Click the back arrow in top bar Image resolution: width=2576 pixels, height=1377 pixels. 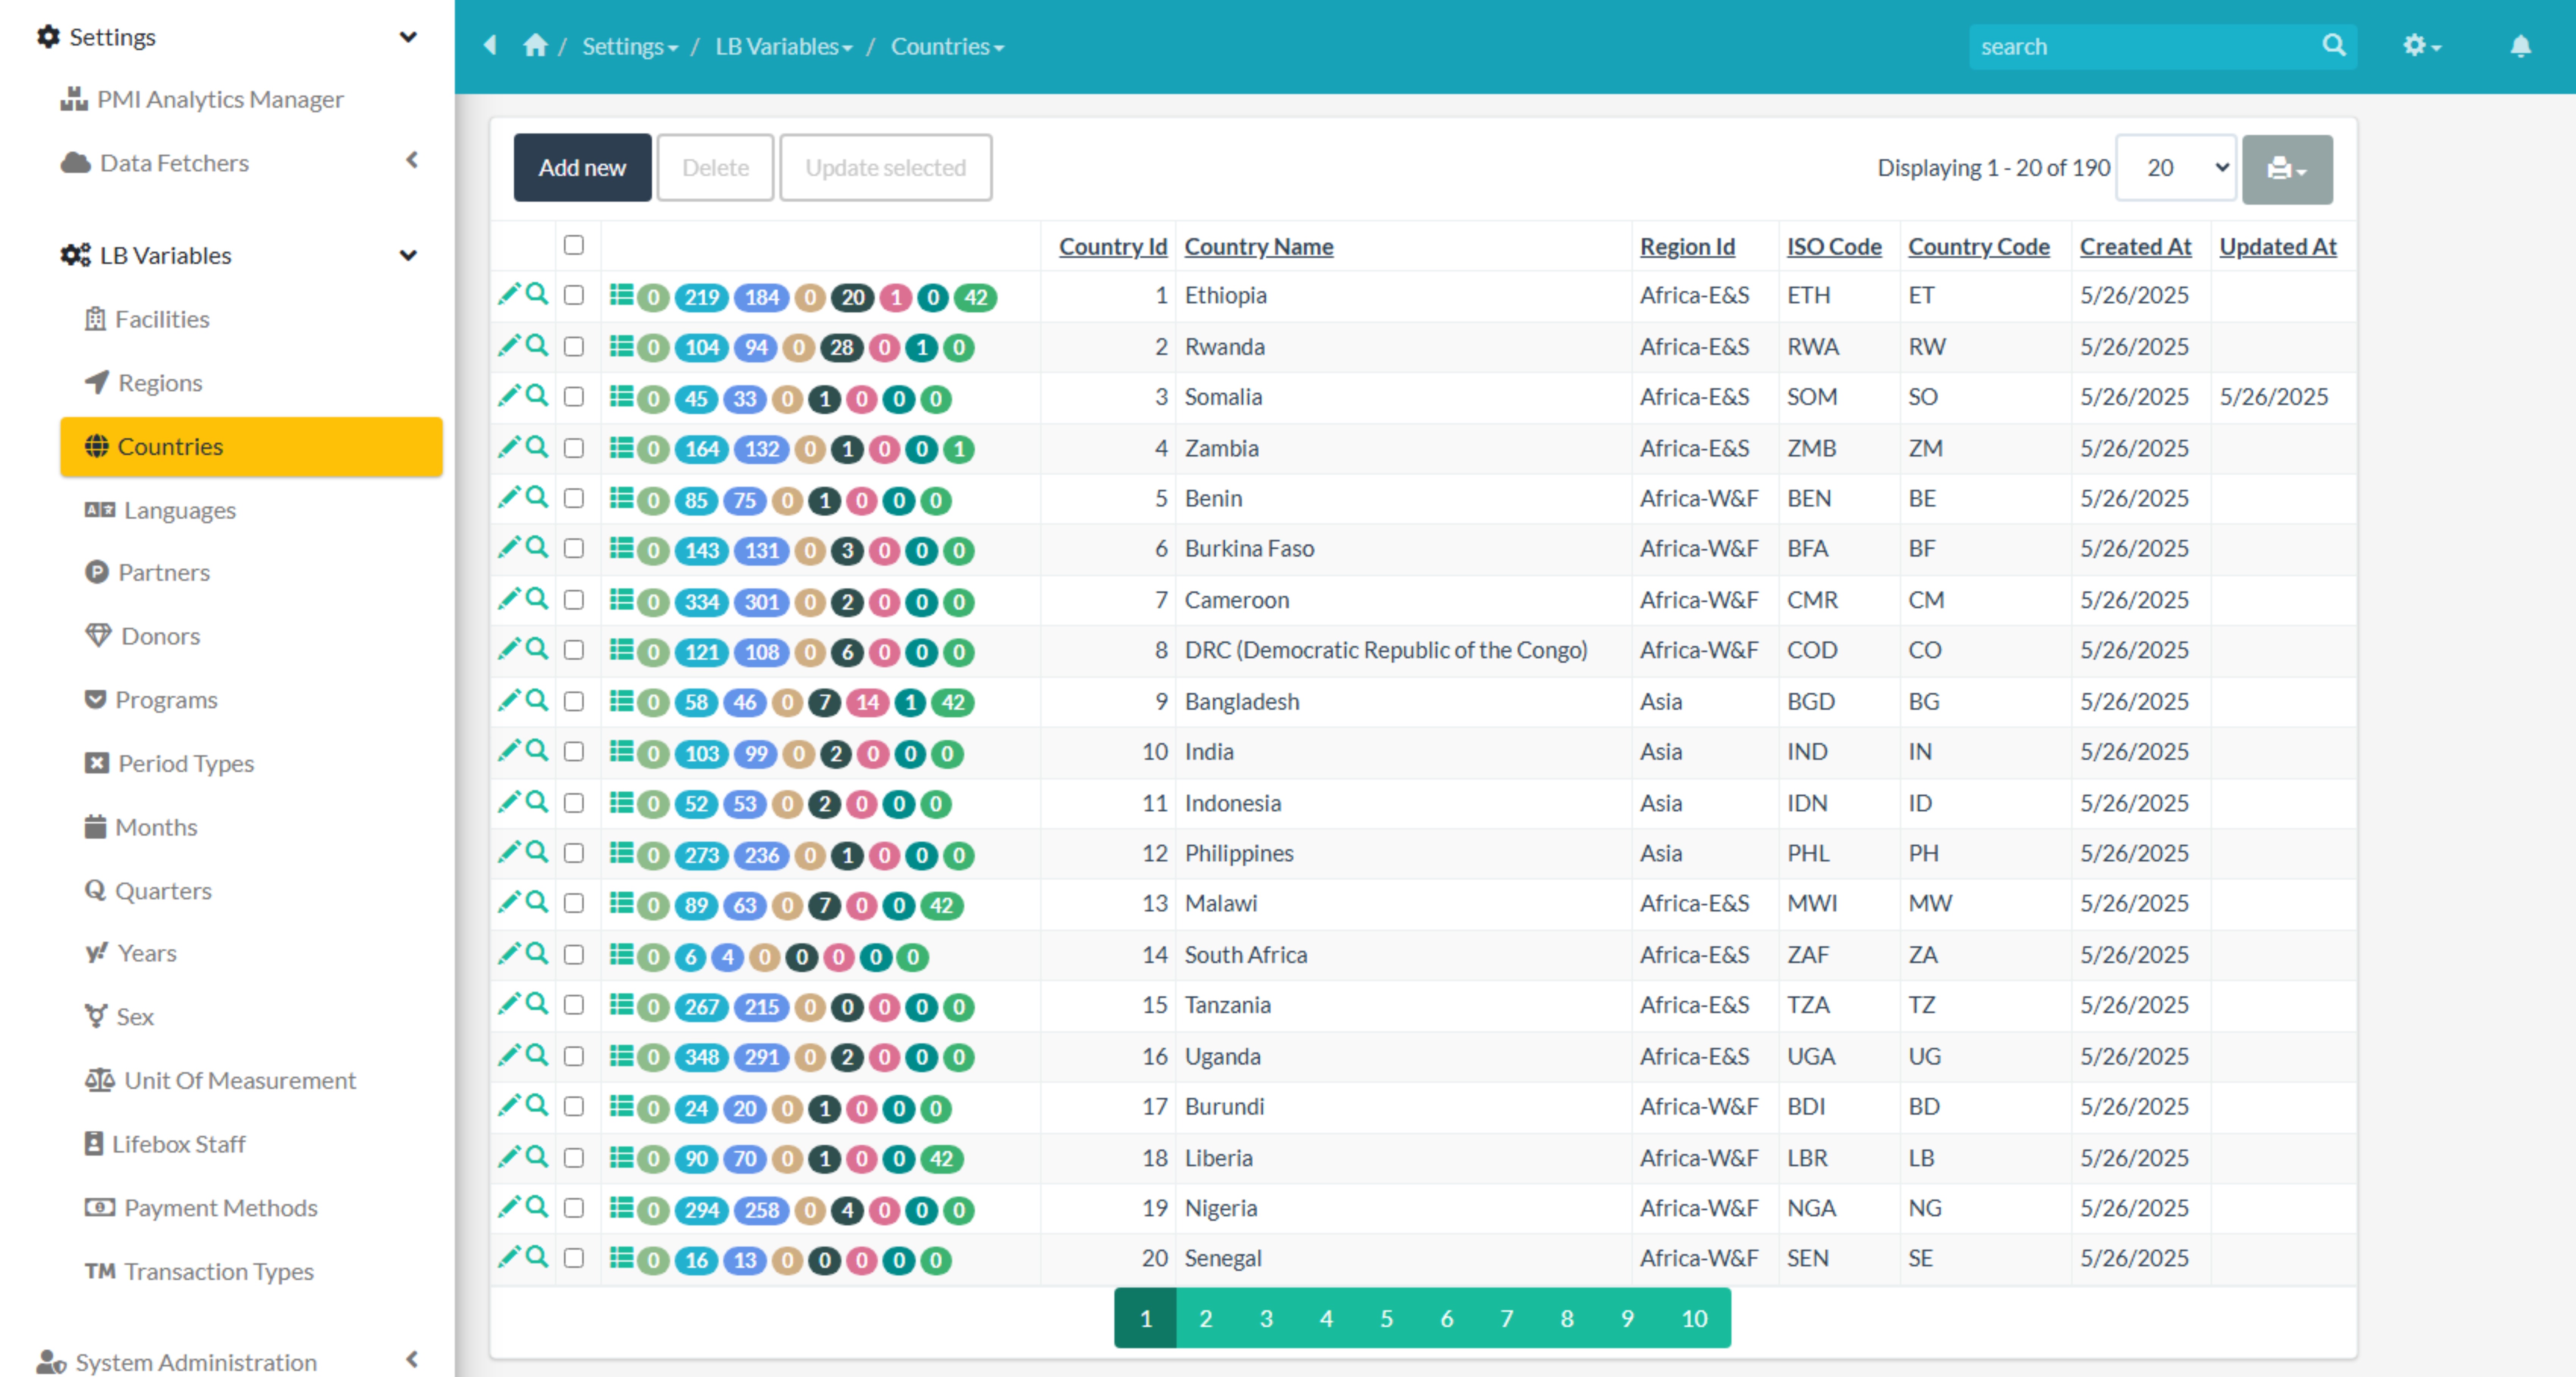490,46
